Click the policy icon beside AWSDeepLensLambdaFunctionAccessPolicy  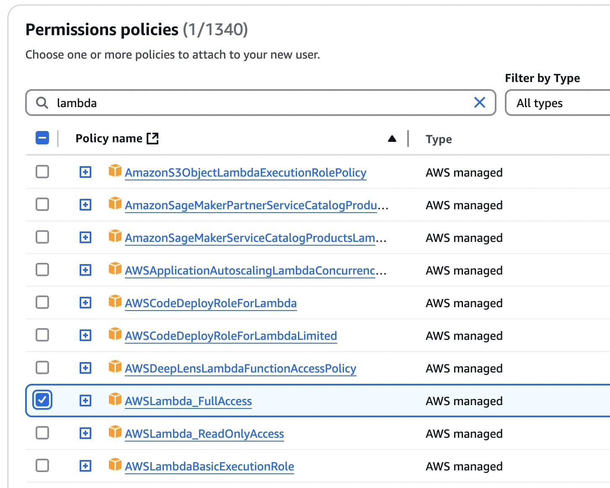[115, 367]
